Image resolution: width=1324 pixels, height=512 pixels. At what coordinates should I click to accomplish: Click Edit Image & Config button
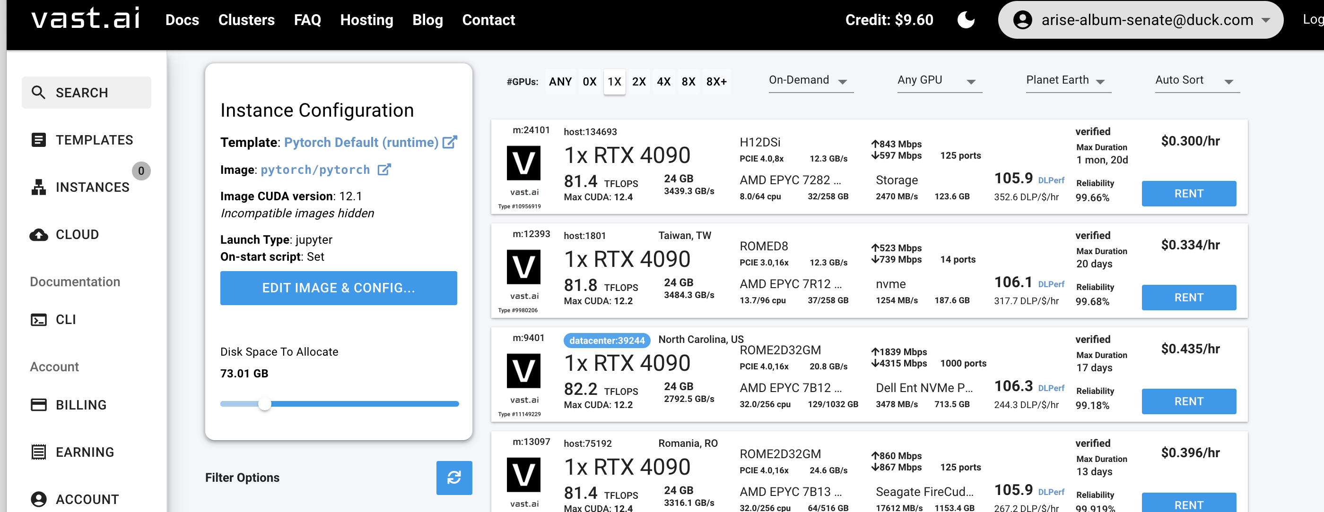(x=338, y=288)
